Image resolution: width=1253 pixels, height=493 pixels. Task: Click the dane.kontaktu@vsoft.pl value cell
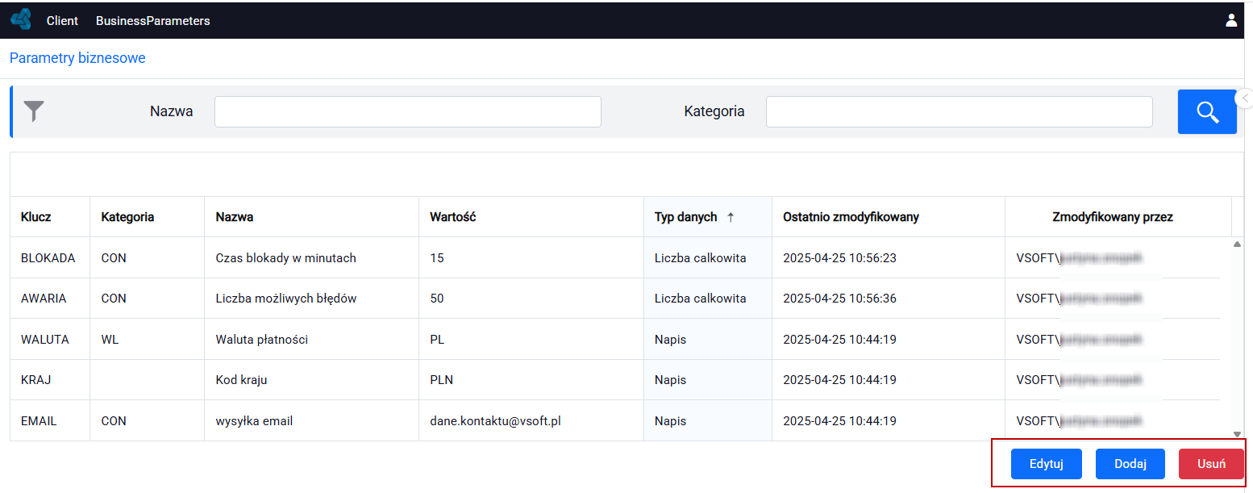point(531,421)
